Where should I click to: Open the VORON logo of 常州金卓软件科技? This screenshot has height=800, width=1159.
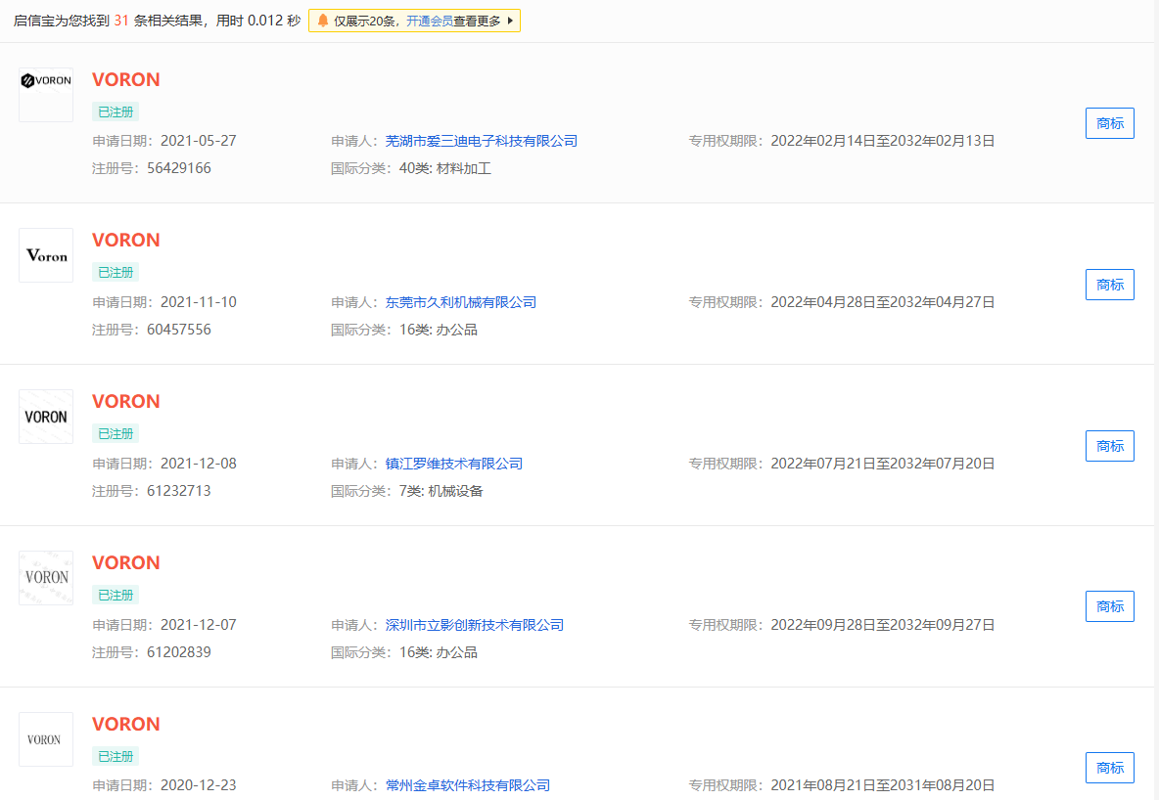[46, 739]
